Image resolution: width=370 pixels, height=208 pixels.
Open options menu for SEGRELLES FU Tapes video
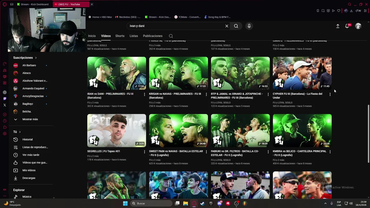[x=145, y=152]
